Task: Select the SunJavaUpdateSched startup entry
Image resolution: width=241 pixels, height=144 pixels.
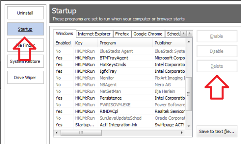Action: [x=119, y=118]
